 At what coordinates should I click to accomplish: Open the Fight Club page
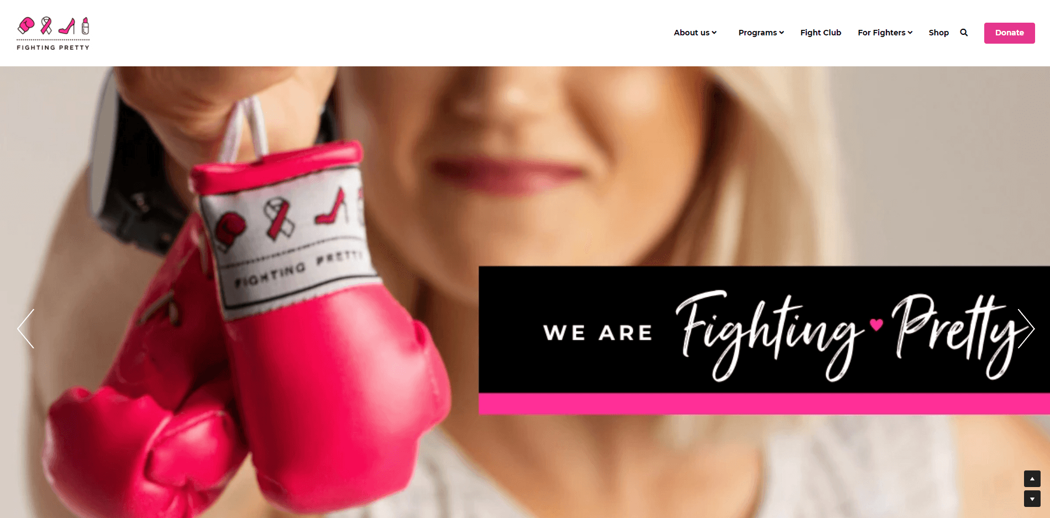[821, 33]
